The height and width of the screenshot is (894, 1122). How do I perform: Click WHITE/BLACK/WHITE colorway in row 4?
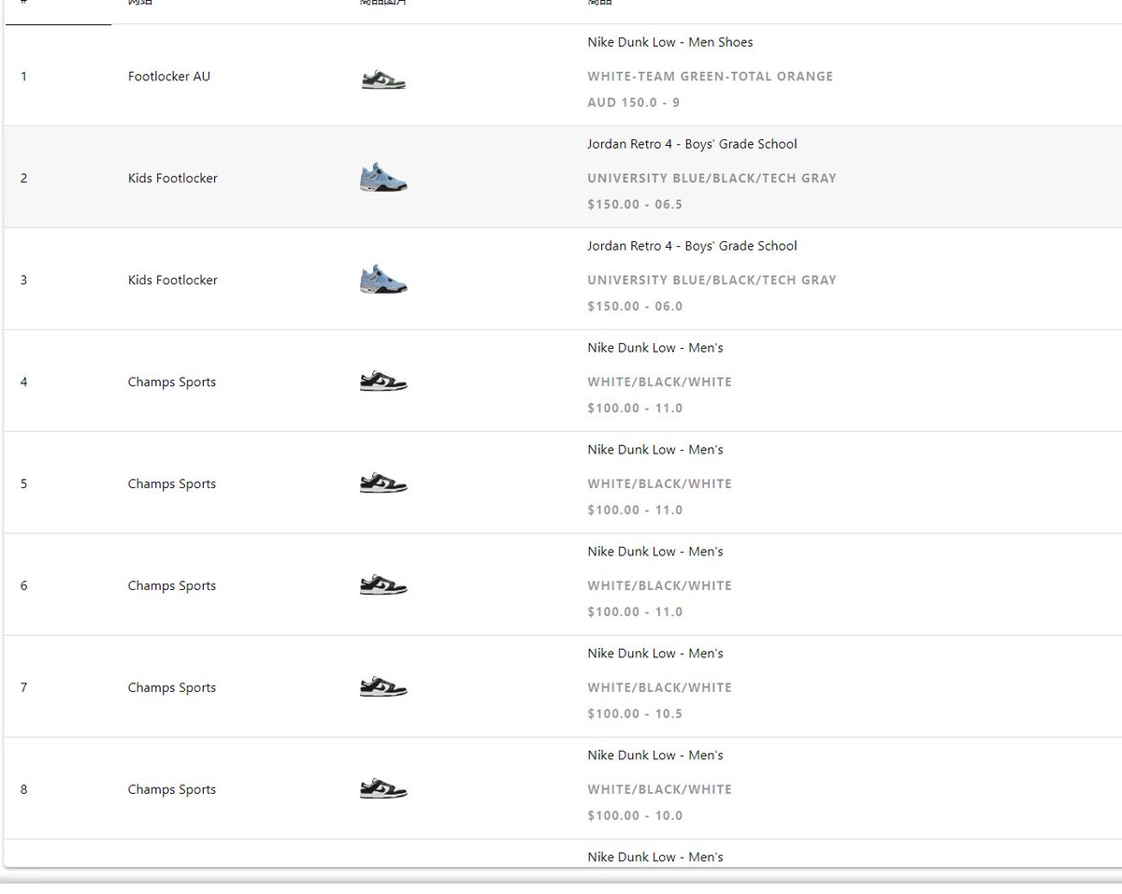(x=659, y=382)
